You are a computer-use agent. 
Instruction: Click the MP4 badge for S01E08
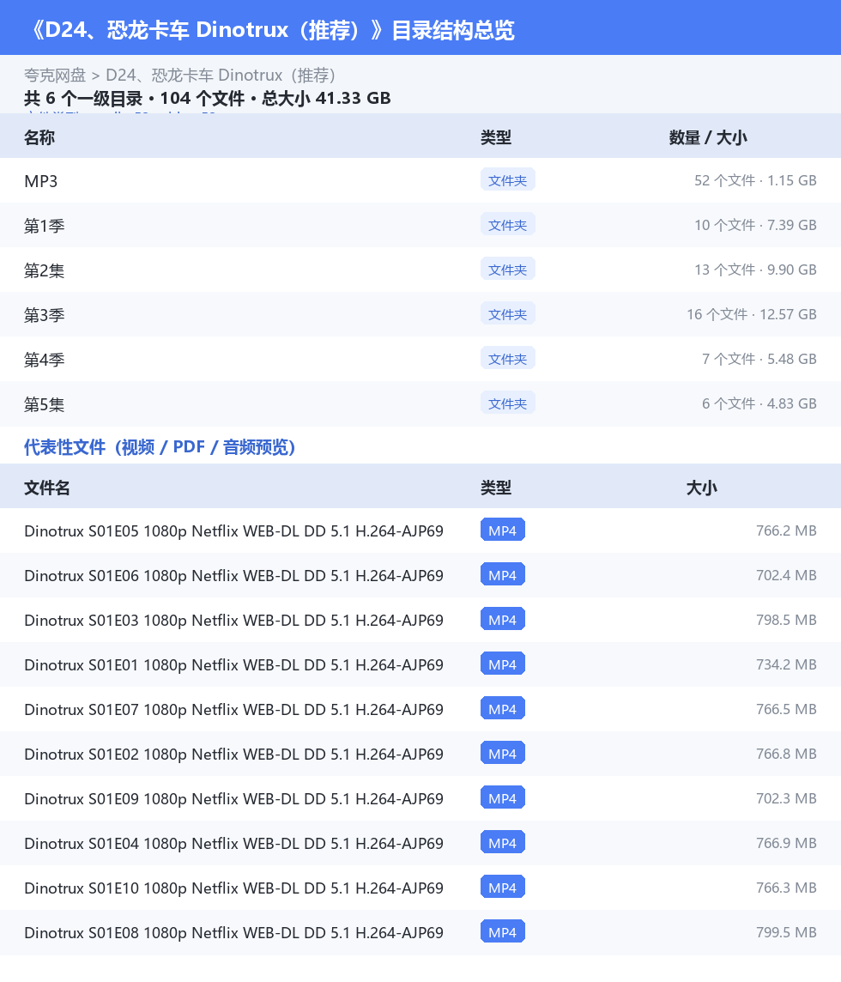(503, 932)
